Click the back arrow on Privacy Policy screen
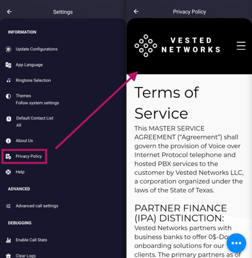 click(136, 12)
